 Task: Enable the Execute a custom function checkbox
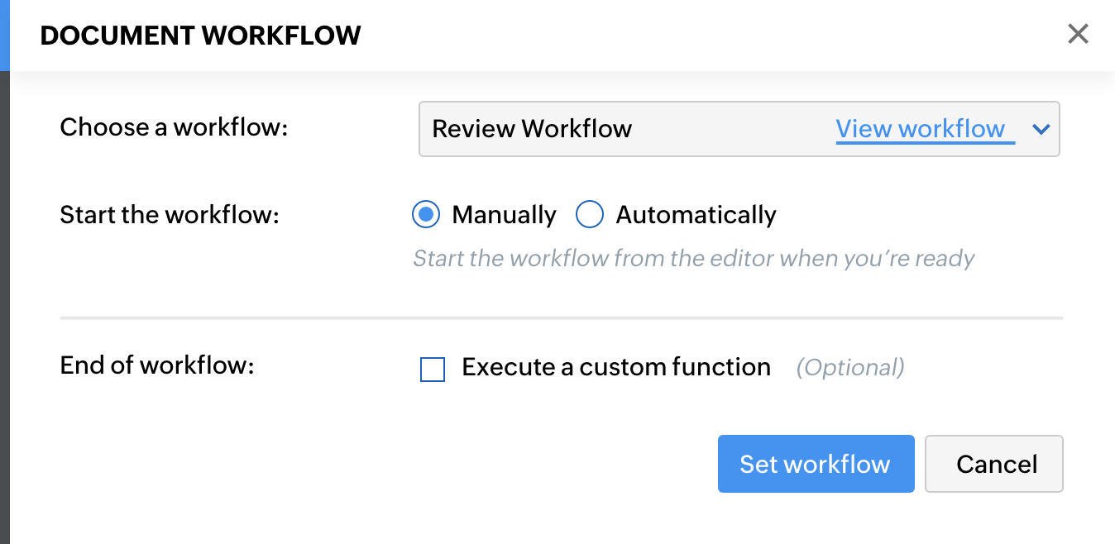click(x=433, y=369)
